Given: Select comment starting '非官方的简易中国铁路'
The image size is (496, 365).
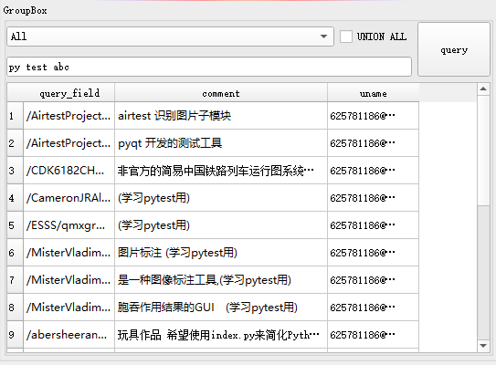Looking at the screenshot, I should (x=221, y=171).
